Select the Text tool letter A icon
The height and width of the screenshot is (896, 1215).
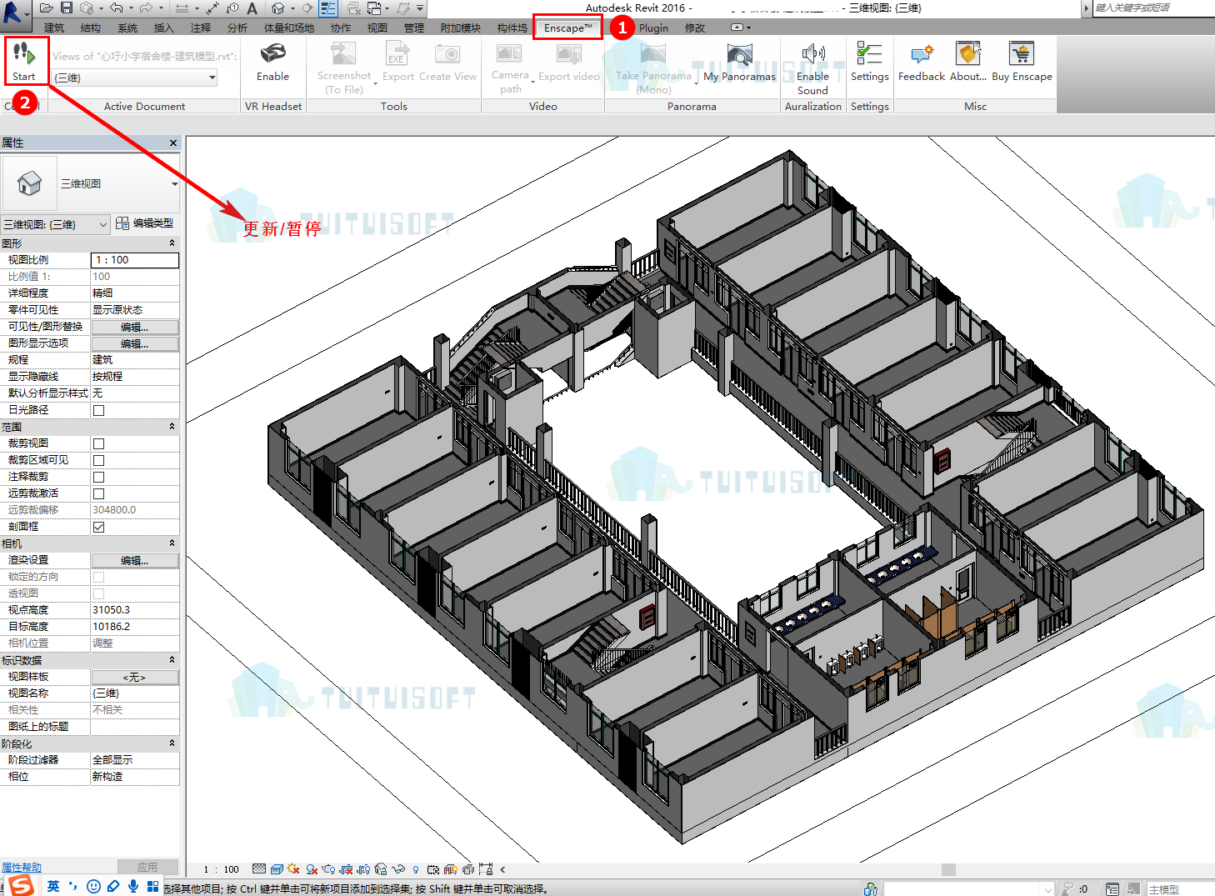pos(252,8)
